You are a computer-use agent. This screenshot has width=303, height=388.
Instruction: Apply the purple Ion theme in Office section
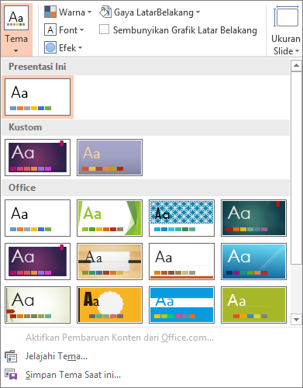(x=37, y=262)
